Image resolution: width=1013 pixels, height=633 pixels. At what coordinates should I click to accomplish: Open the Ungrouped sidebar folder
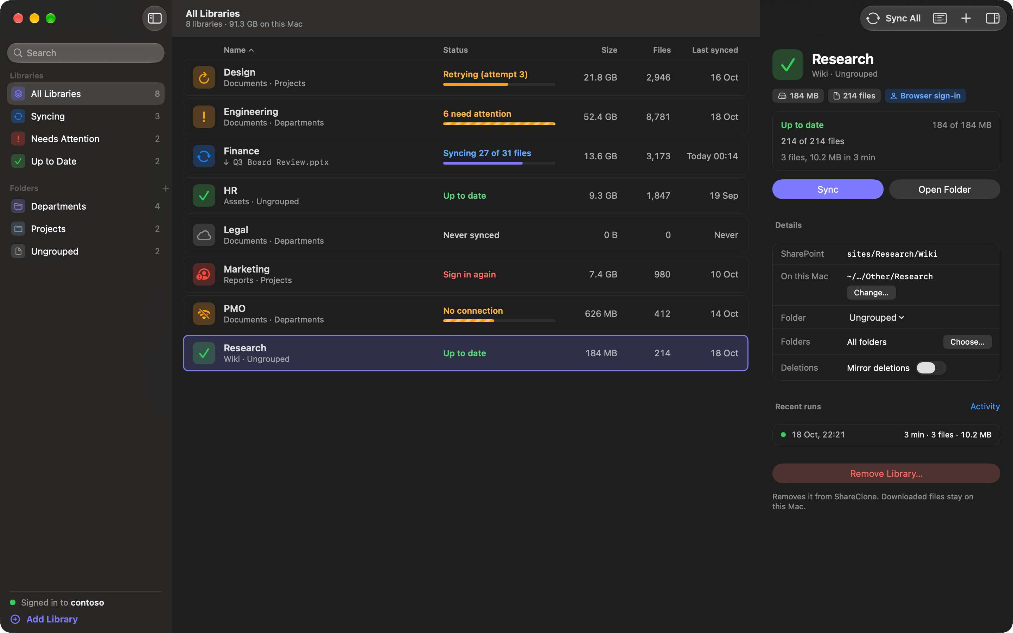(x=86, y=251)
